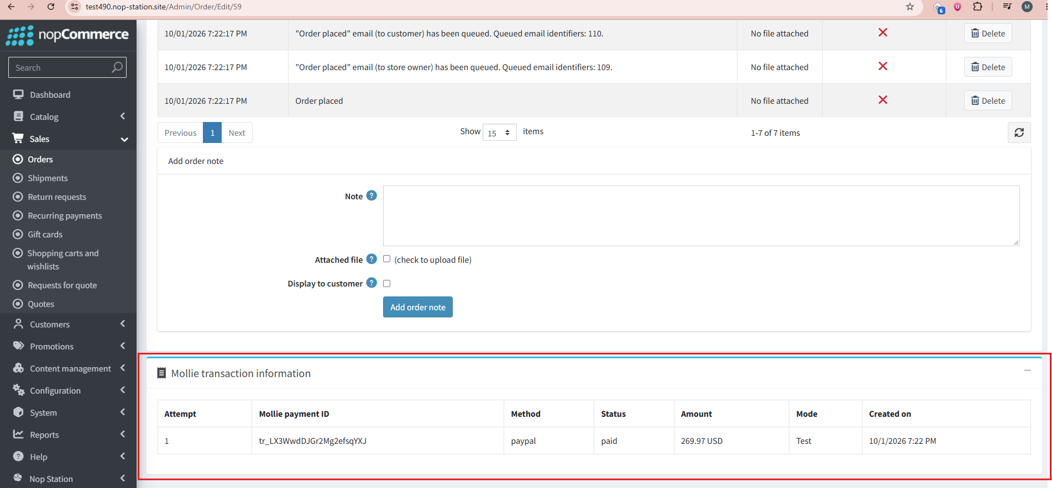
Task: Click the Nop Station icon
Action: point(18,478)
